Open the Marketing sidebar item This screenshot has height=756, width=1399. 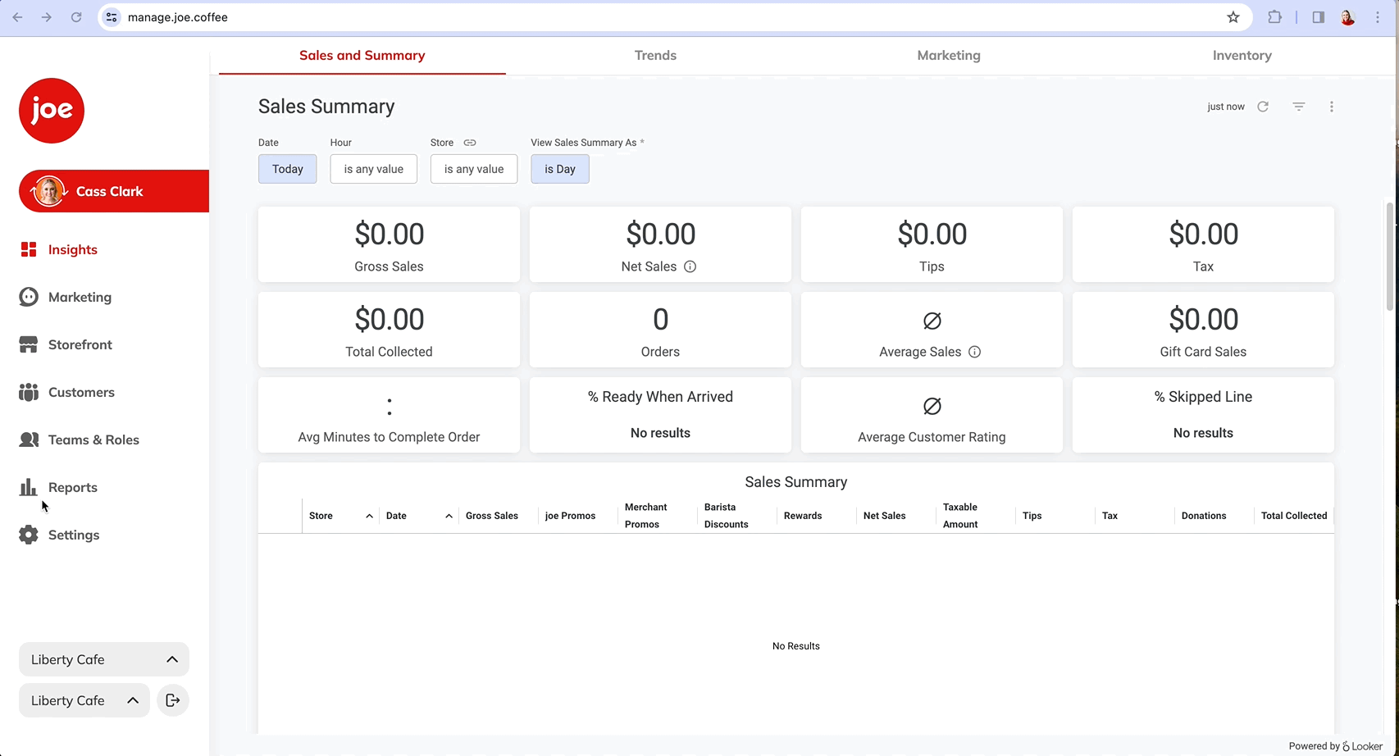pyautogui.click(x=80, y=297)
